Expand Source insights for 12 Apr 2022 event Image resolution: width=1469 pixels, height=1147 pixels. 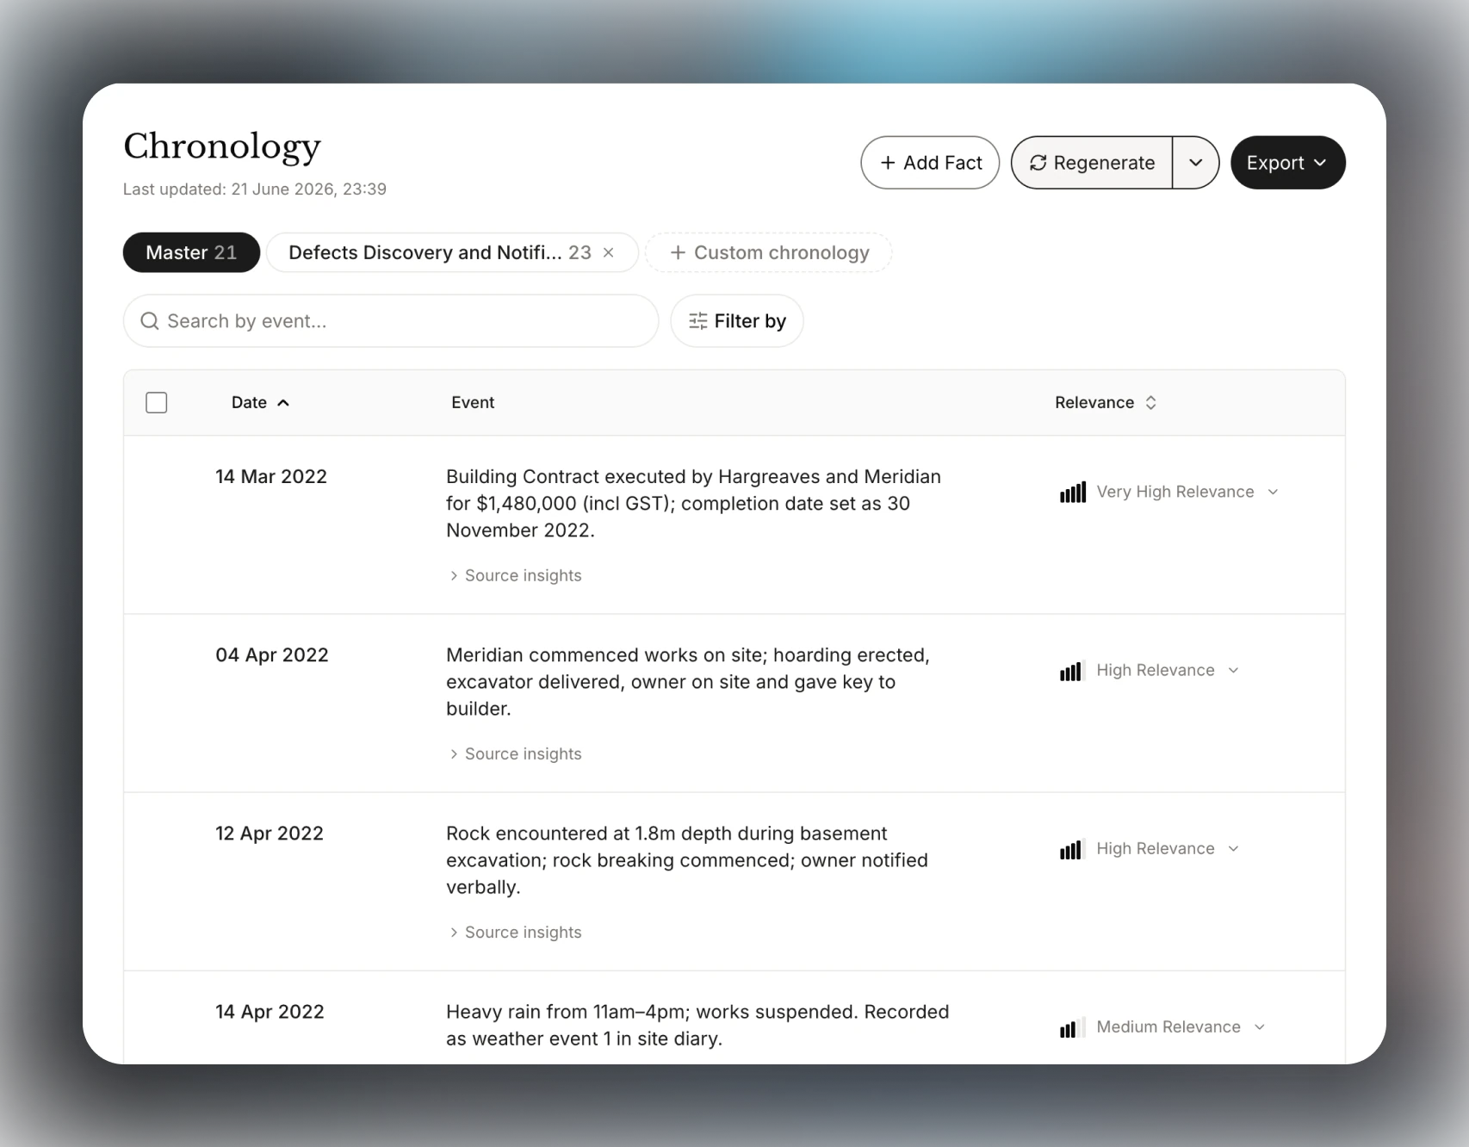pos(515,932)
